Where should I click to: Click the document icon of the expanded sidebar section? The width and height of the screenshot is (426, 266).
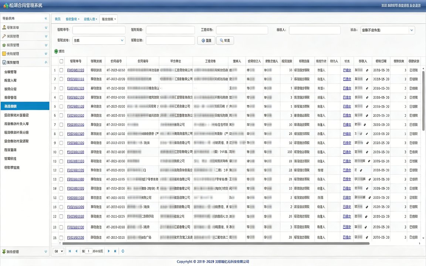(x=4, y=62)
